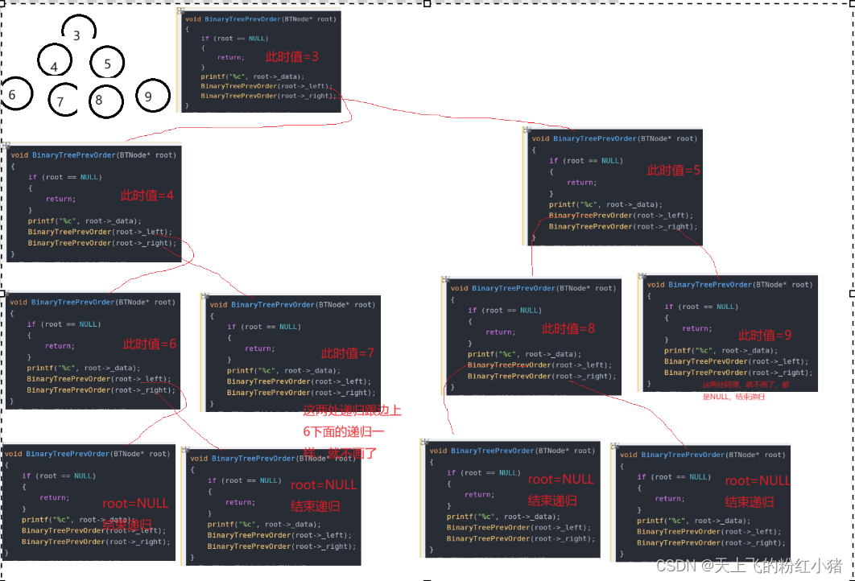Click the anchor icon on the 此时值=9 code block

[642, 276]
